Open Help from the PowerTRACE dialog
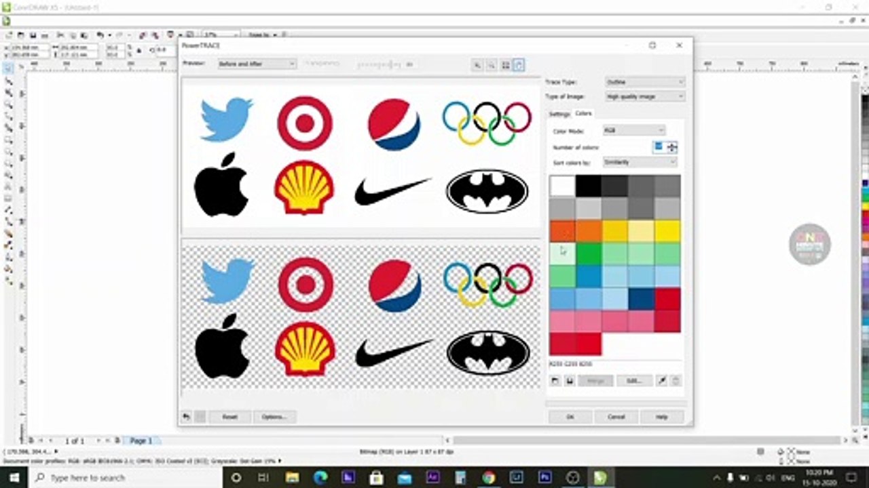 662,417
